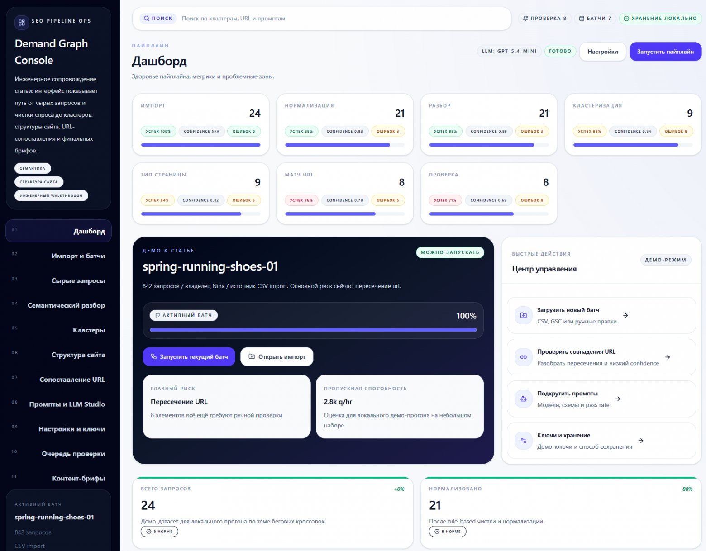Open the Импорт и батчи section
Image resolution: width=706 pixels, height=551 pixels.
point(78,256)
